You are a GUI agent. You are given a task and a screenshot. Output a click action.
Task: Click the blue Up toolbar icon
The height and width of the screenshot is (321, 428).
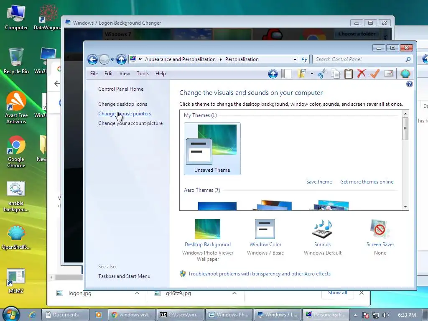273,74
